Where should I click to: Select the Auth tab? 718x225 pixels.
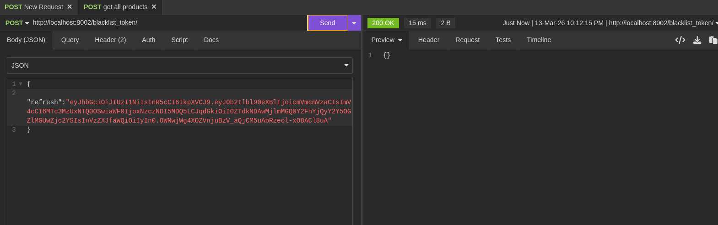point(149,40)
